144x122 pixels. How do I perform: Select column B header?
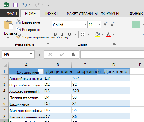[x=58, y=65]
